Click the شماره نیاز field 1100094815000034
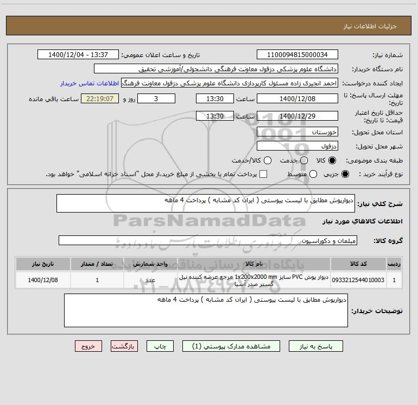 pos(297,55)
